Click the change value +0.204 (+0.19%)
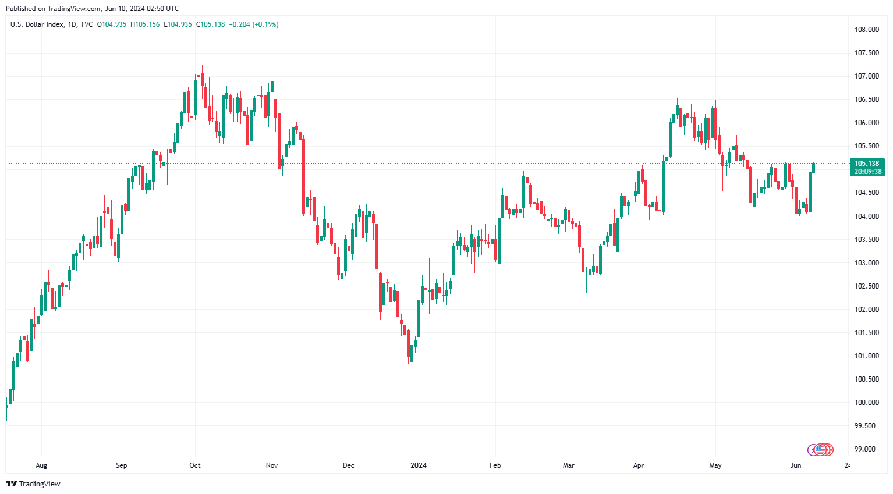Image resolution: width=893 pixels, height=494 pixels. [x=254, y=24]
